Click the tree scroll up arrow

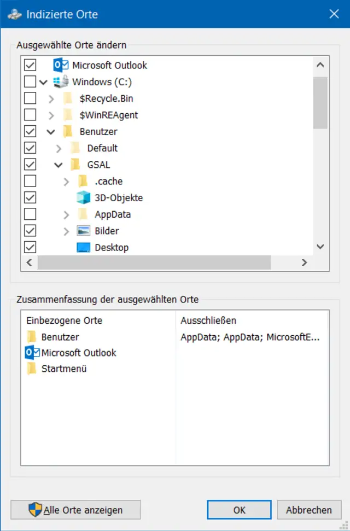click(x=320, y=65)
